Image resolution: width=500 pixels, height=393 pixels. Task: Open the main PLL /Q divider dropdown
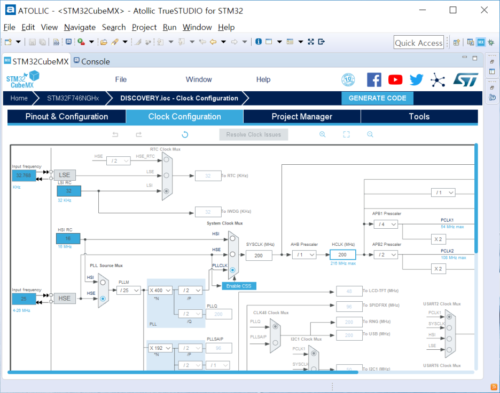[190, 314]
